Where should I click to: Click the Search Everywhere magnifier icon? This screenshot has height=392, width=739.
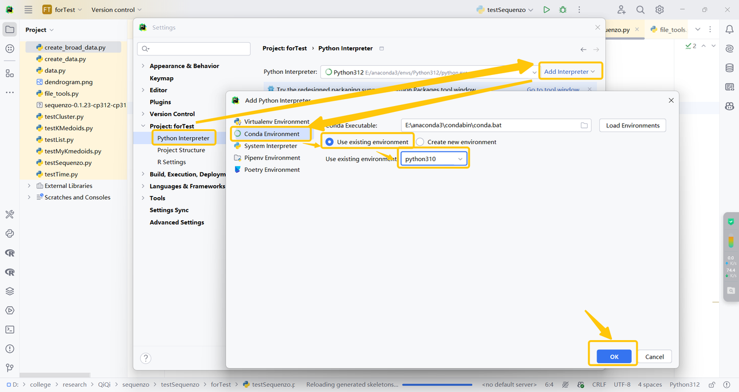(x=640, y=10)
